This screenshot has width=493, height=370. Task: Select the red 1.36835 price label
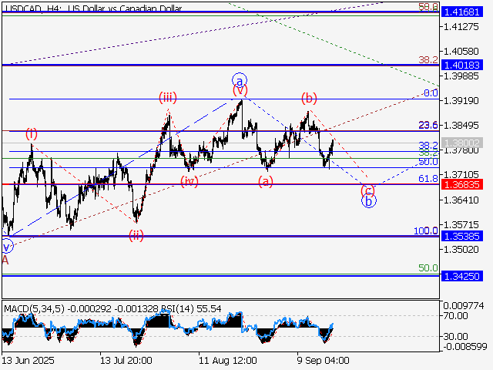464,185
